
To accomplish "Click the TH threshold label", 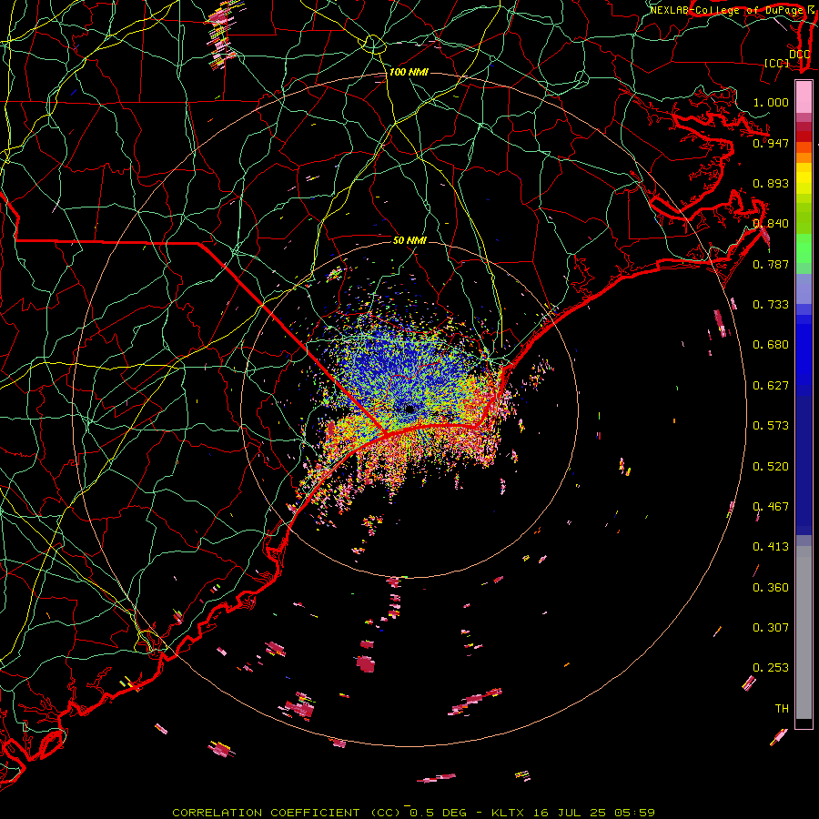I will click(782, 709).
